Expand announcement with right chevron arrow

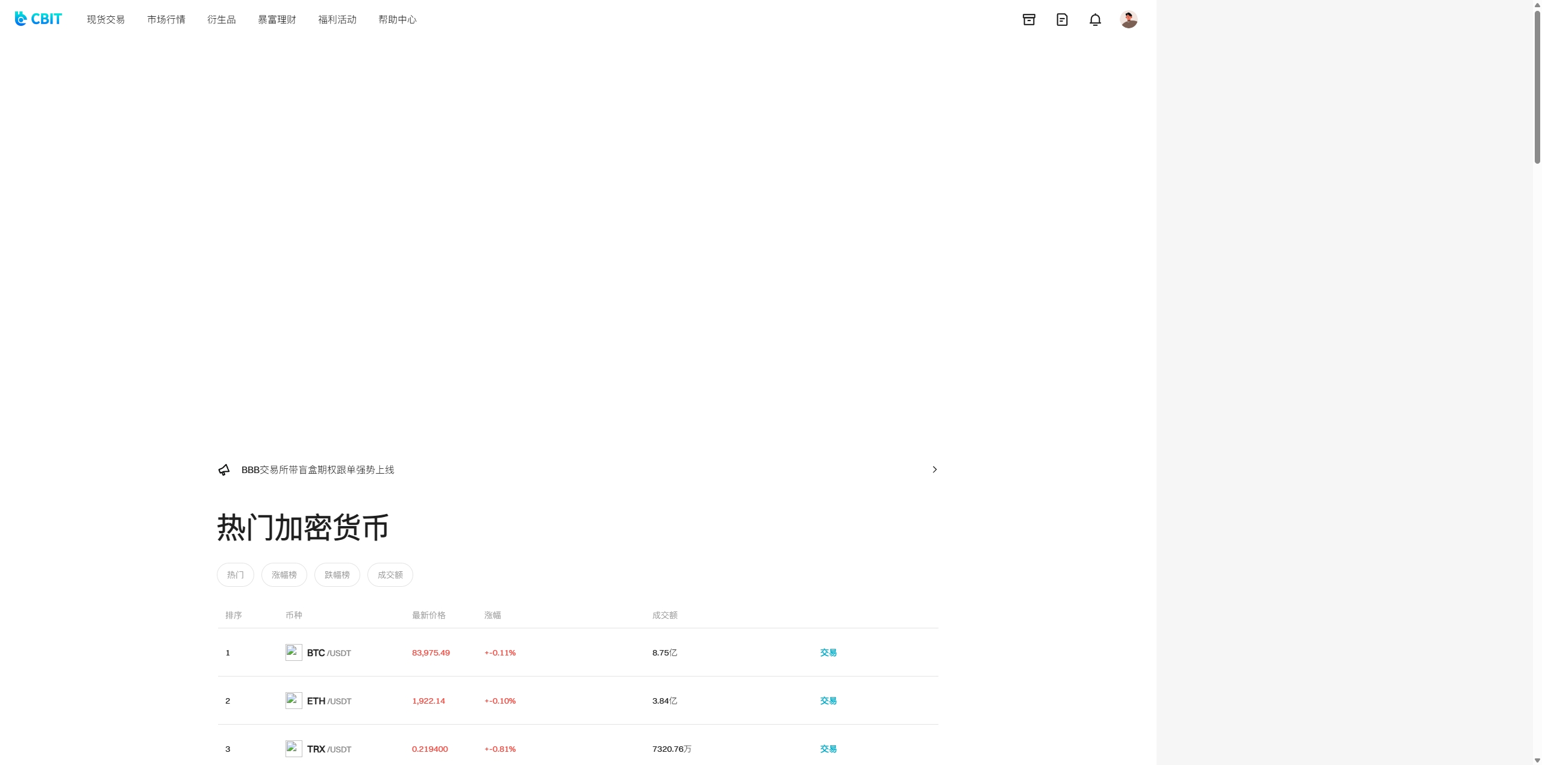point(934,469)
